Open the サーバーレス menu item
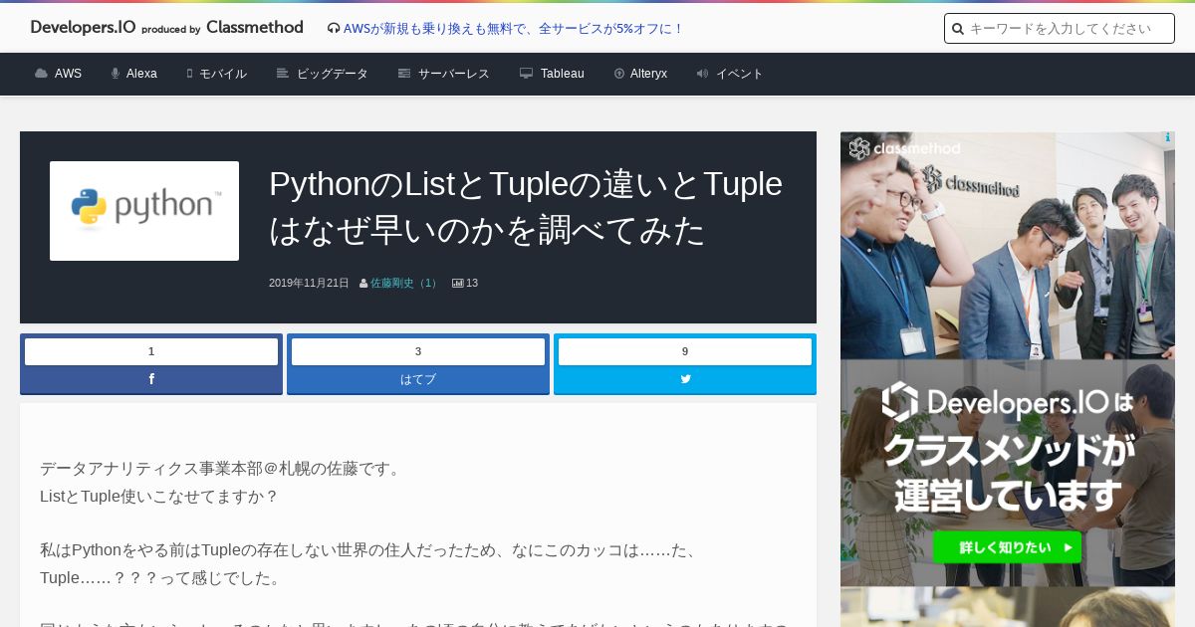The height and width of the screenshot is (627, 1195). [x=454, y=74]
